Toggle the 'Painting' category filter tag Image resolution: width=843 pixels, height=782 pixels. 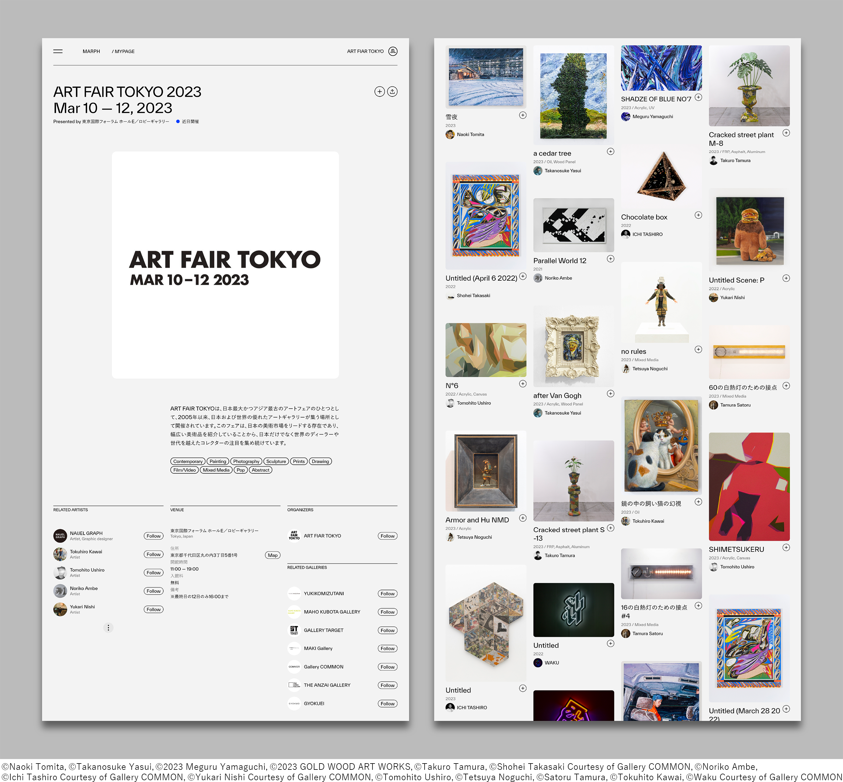click(x=217, y=461)
